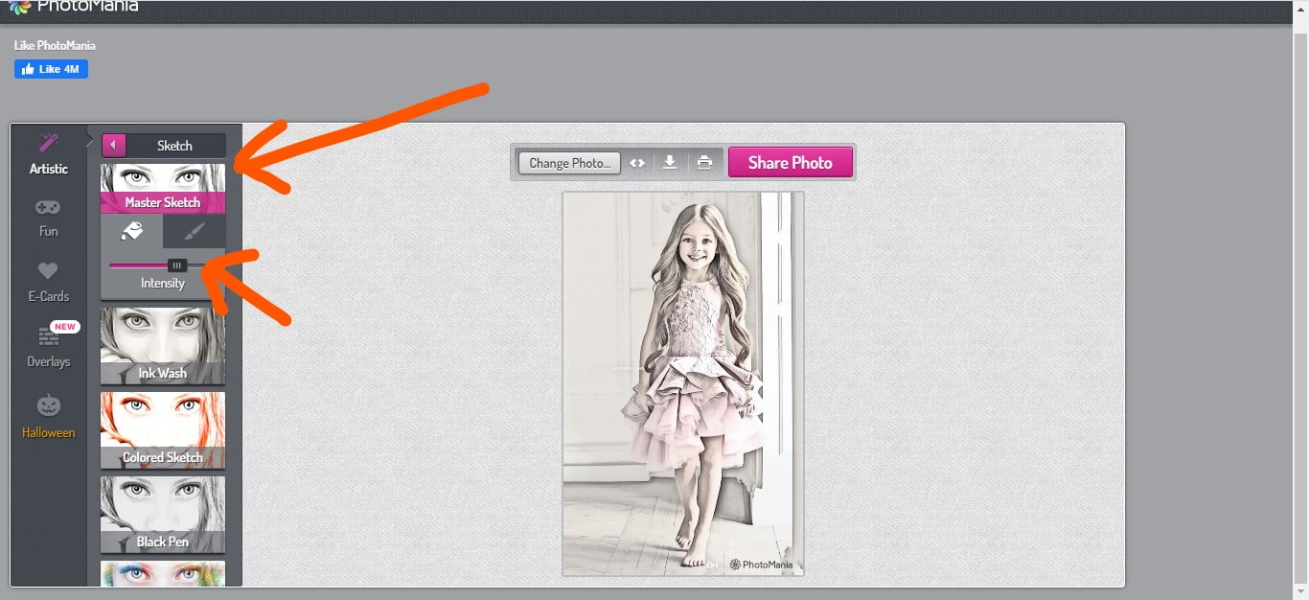Screen dimensions: 1309x600
Task: Apply the Ink Wash effect
Action: tap(163, 346)
